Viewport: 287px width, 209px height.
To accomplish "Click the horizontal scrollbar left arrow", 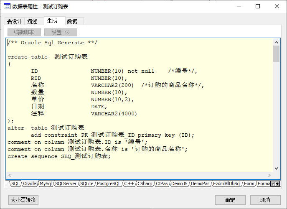I will (x=10, y=175).
